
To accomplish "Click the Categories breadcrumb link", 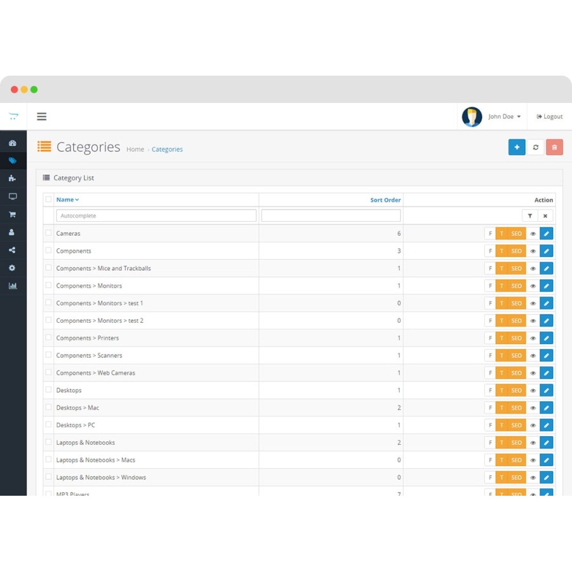I will point(167,149).
